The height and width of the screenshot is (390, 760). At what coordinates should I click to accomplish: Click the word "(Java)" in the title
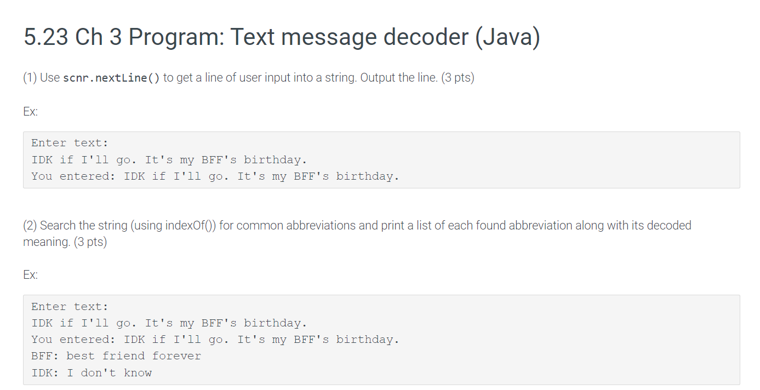coord(507,37)
